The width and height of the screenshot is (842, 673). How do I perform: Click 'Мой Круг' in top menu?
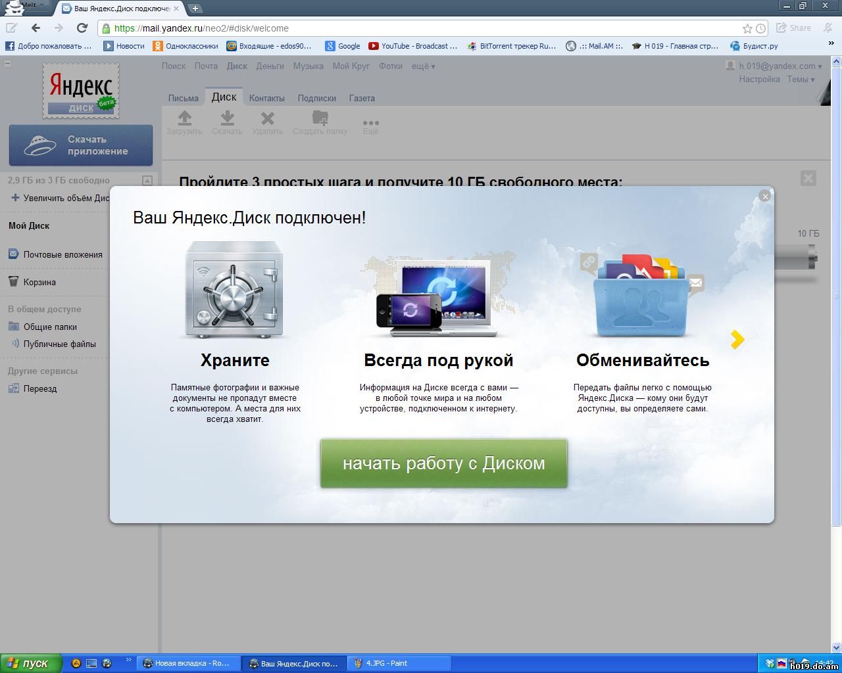click(351, 66)
